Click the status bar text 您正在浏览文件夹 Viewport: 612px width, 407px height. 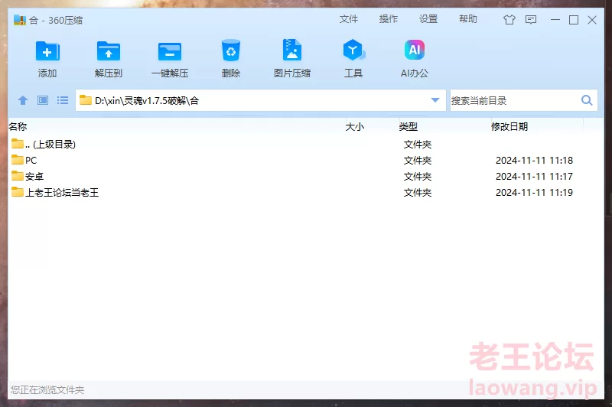(x=47, y=390)
